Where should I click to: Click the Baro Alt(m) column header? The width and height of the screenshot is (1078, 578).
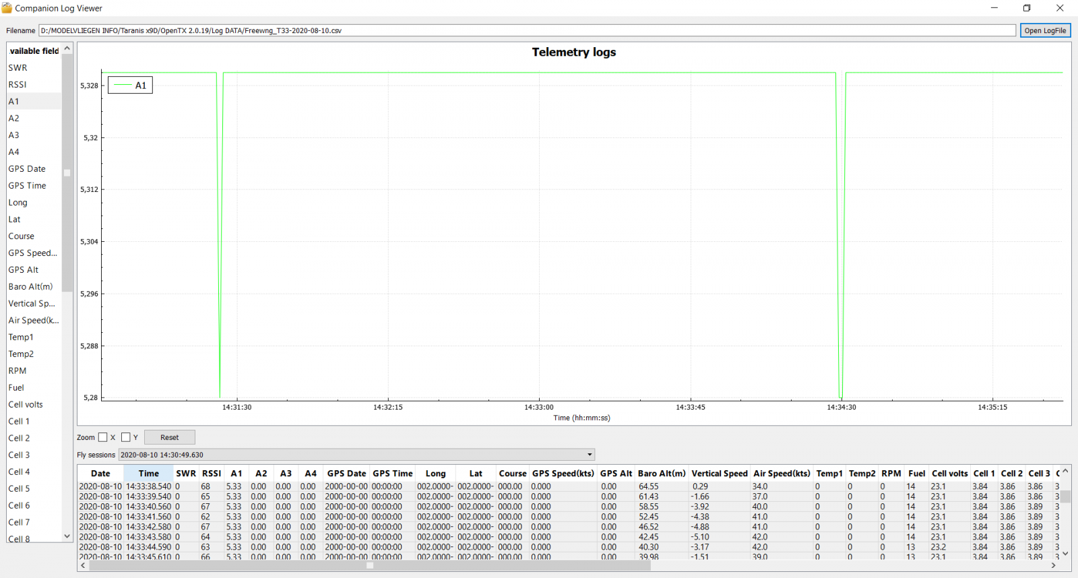(662, 474)
